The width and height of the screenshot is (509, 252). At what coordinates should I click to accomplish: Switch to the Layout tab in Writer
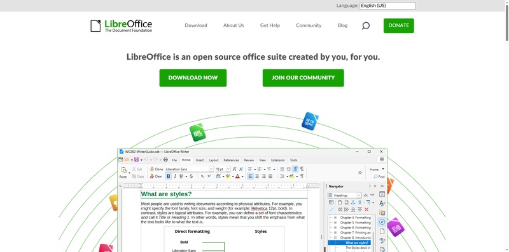click(214, 160)
